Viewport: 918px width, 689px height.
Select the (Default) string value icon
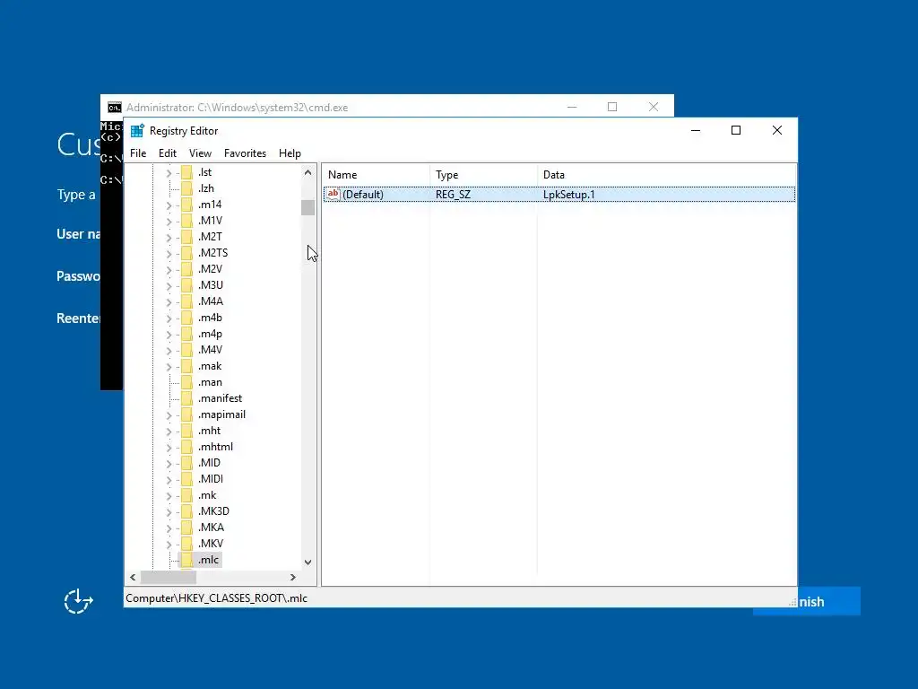pos(333,194)
